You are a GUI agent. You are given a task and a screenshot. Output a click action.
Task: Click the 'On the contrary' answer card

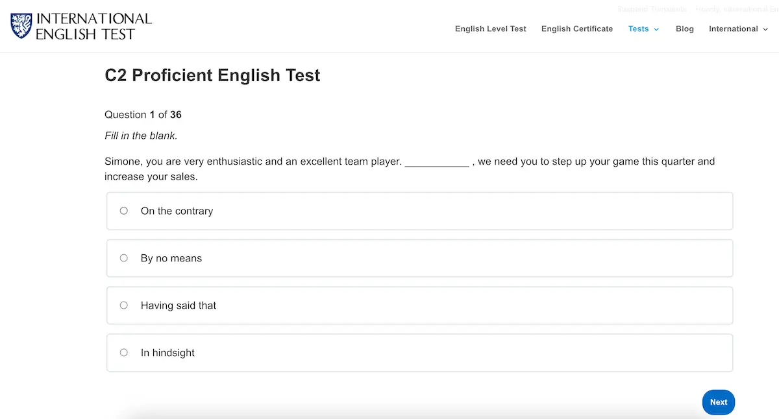(419, 210)
